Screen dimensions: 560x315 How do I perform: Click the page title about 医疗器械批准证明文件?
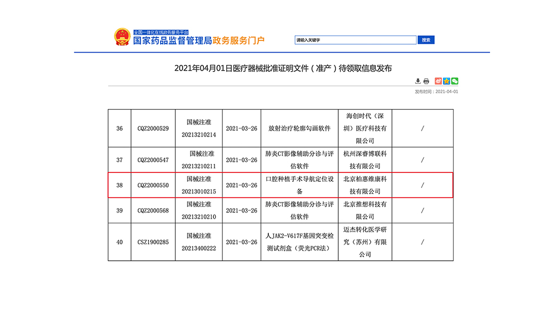(x=283, y=68)
